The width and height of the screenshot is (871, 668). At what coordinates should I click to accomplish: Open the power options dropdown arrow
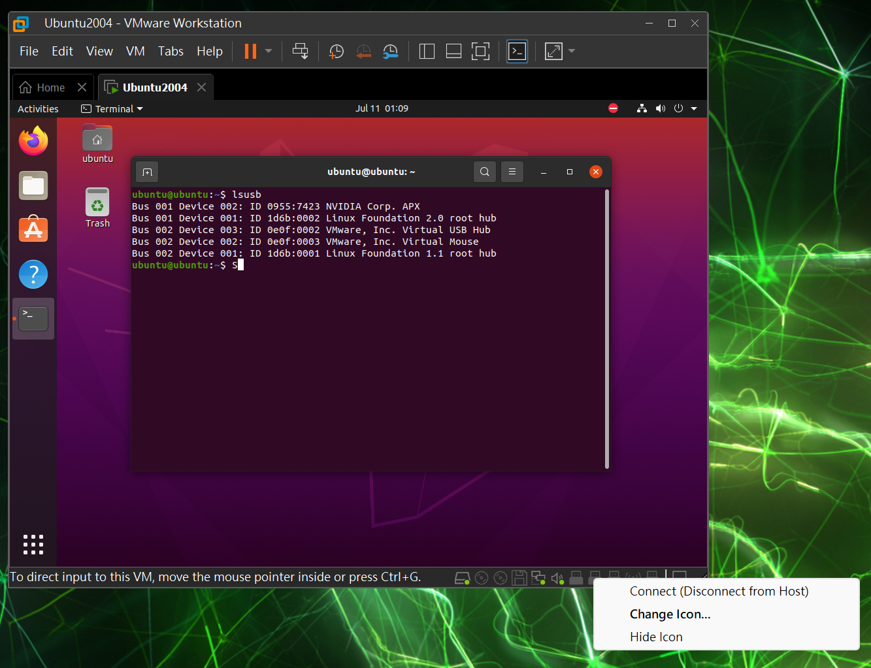point(269,51)
